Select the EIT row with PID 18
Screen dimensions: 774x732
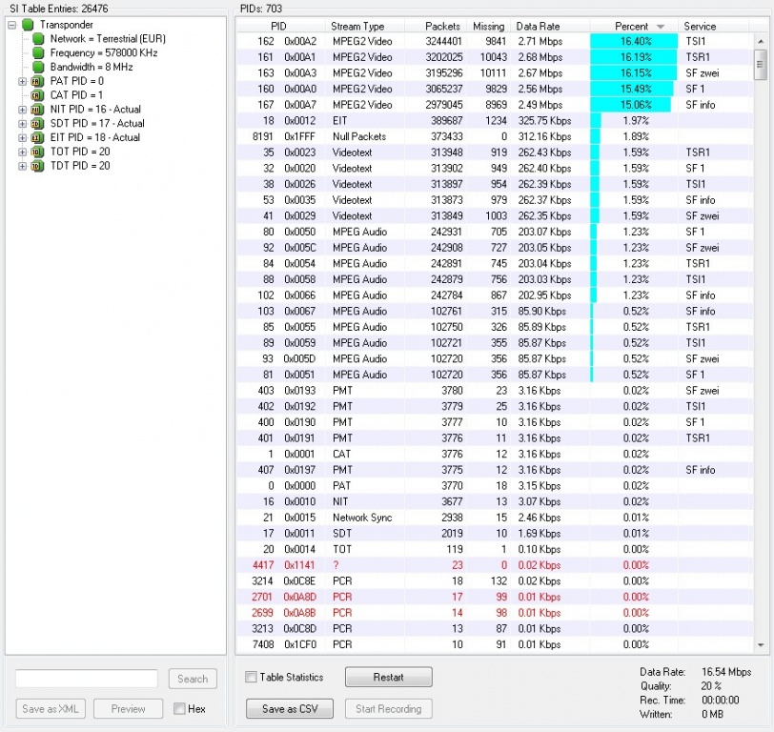click(495, 120)
